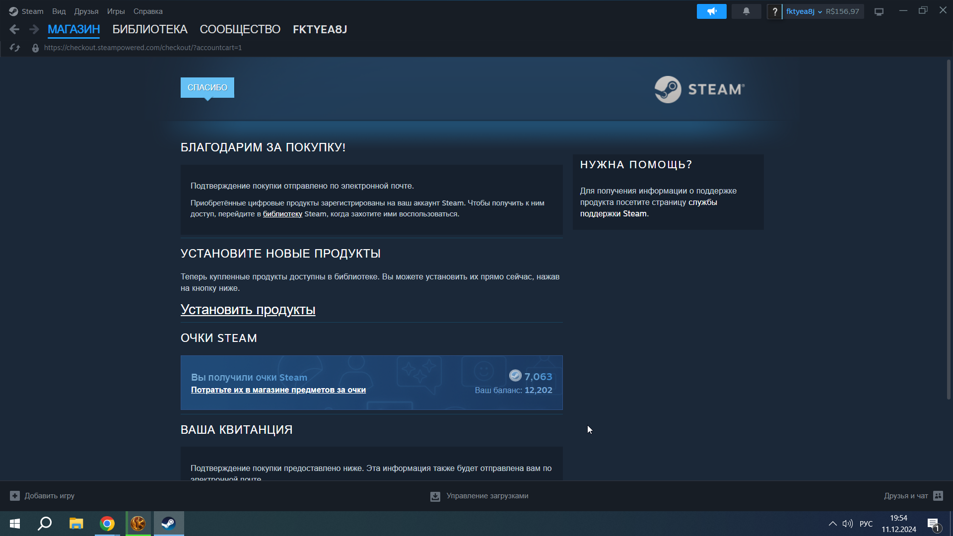Open Google Chrome from the taskbar
Image resolution: width=953 pixels, height=536 pixels.
coord(107,524)
